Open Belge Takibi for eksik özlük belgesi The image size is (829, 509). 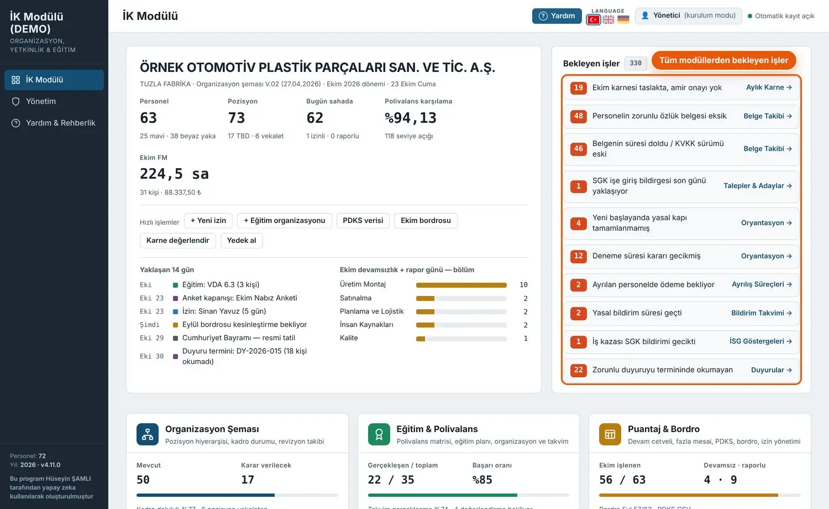[768, 116]
